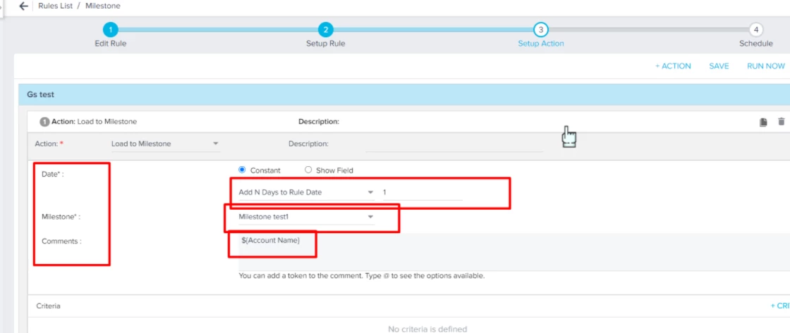Open step 2 Setup Rule
Viewport: 790px width, 333px height.
[325, 30]
